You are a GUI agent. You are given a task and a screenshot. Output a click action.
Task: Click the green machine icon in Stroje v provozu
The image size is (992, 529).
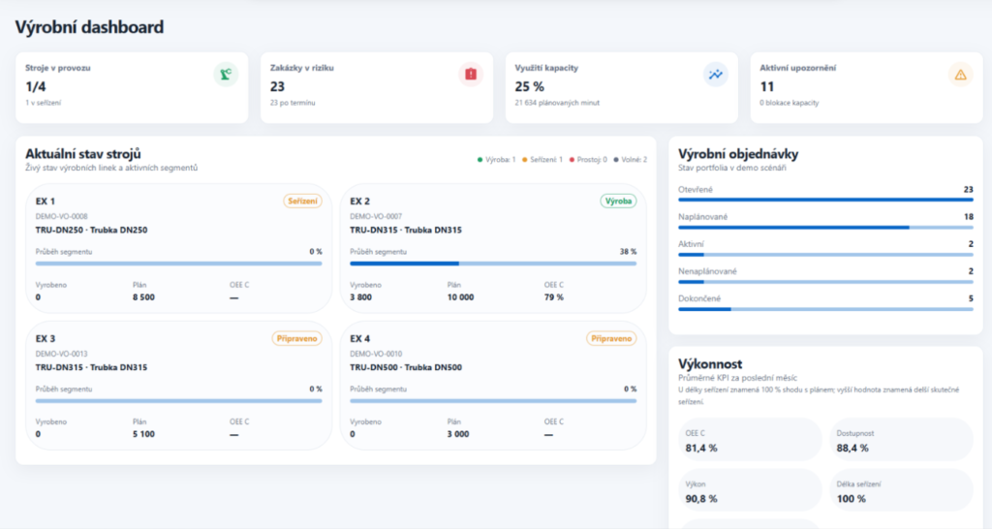pyautogui.click(x=226, y=75)
